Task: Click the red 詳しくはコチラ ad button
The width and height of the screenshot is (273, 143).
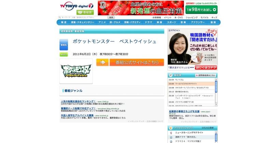Action: click(206, 67)
